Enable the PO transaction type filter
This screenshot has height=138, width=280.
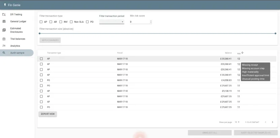[87, 22]
